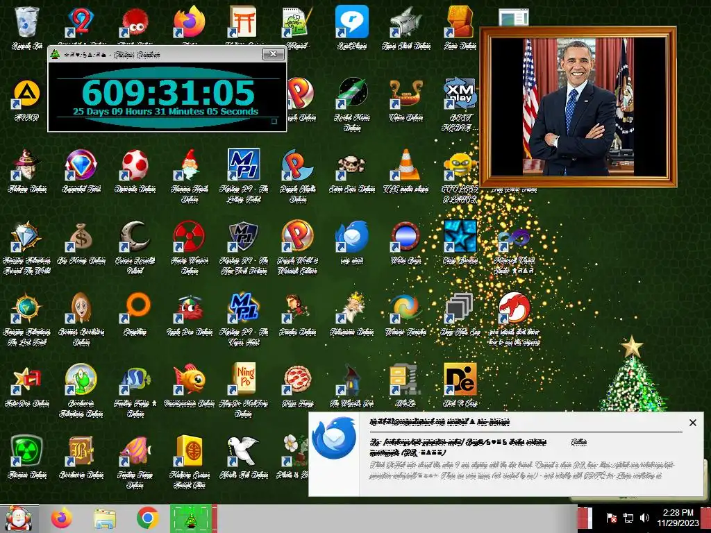Launch the WinZip file cabinet shortcut
The image size is (711, 533).
pos(405,380)
